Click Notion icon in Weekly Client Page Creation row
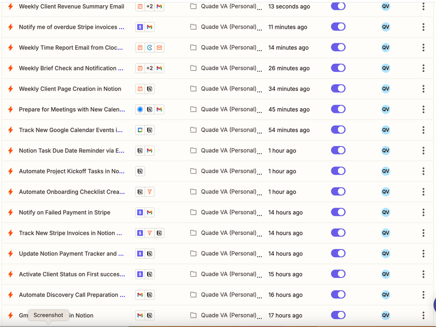The width and height of the screenshot is (436, 327). point(150,89)
